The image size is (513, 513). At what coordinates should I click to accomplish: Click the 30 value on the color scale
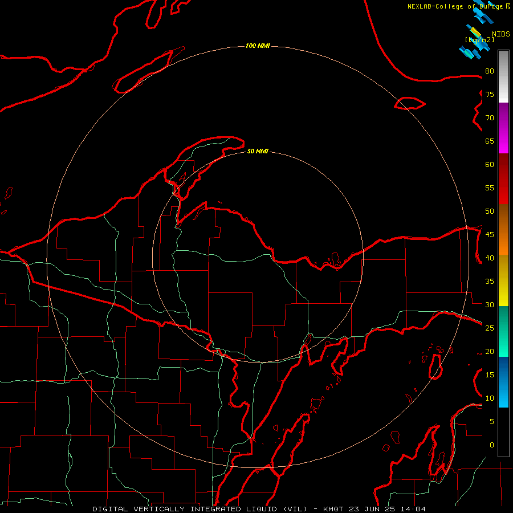[490, 305]
